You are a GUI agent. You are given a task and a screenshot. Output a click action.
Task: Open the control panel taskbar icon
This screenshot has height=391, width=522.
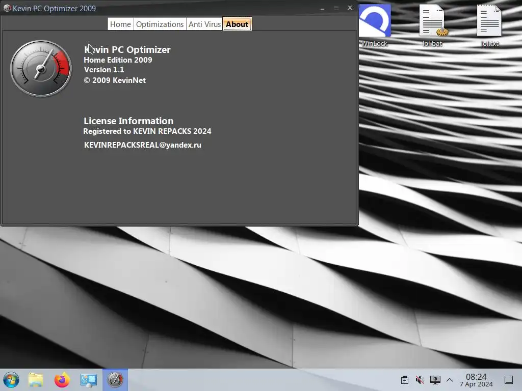pyautogui.click(x=89, y=380)
